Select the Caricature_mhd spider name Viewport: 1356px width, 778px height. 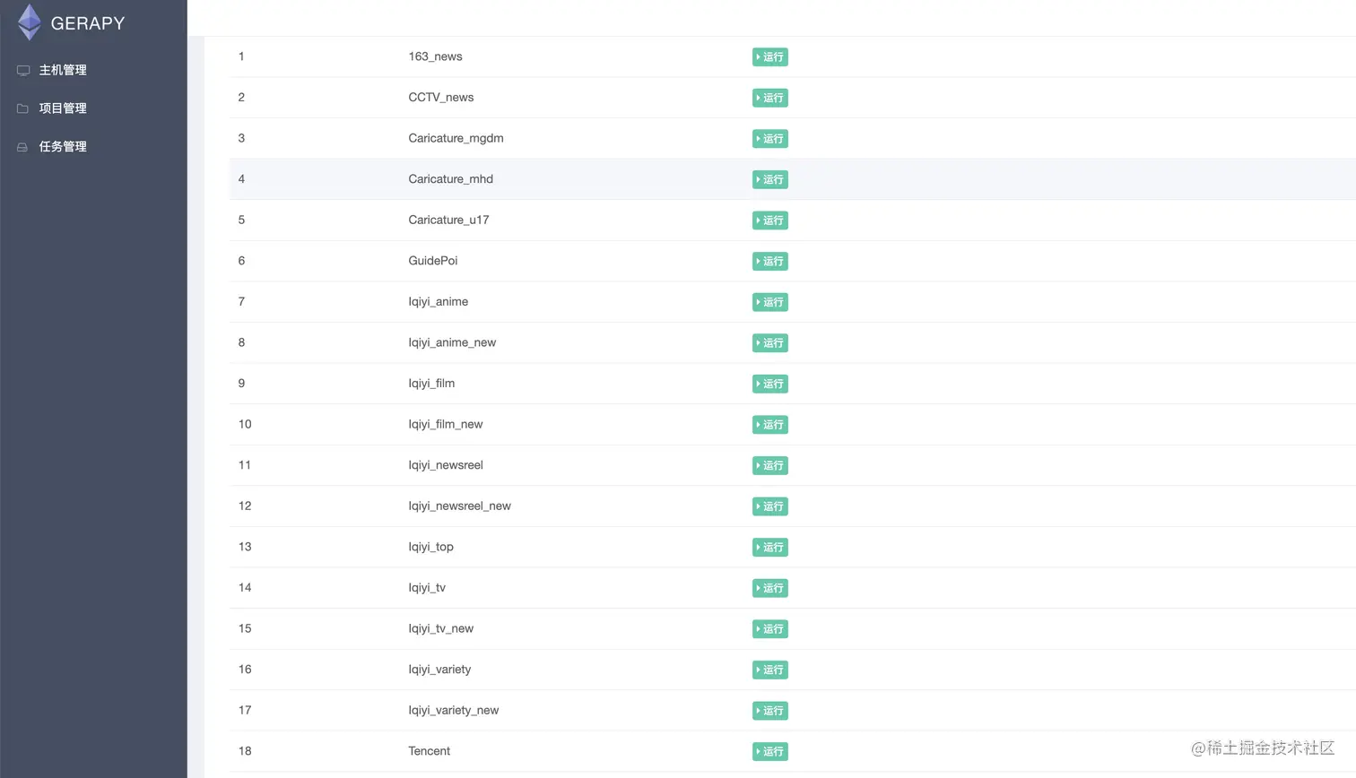pyautogui.click(x=450, y=179)
